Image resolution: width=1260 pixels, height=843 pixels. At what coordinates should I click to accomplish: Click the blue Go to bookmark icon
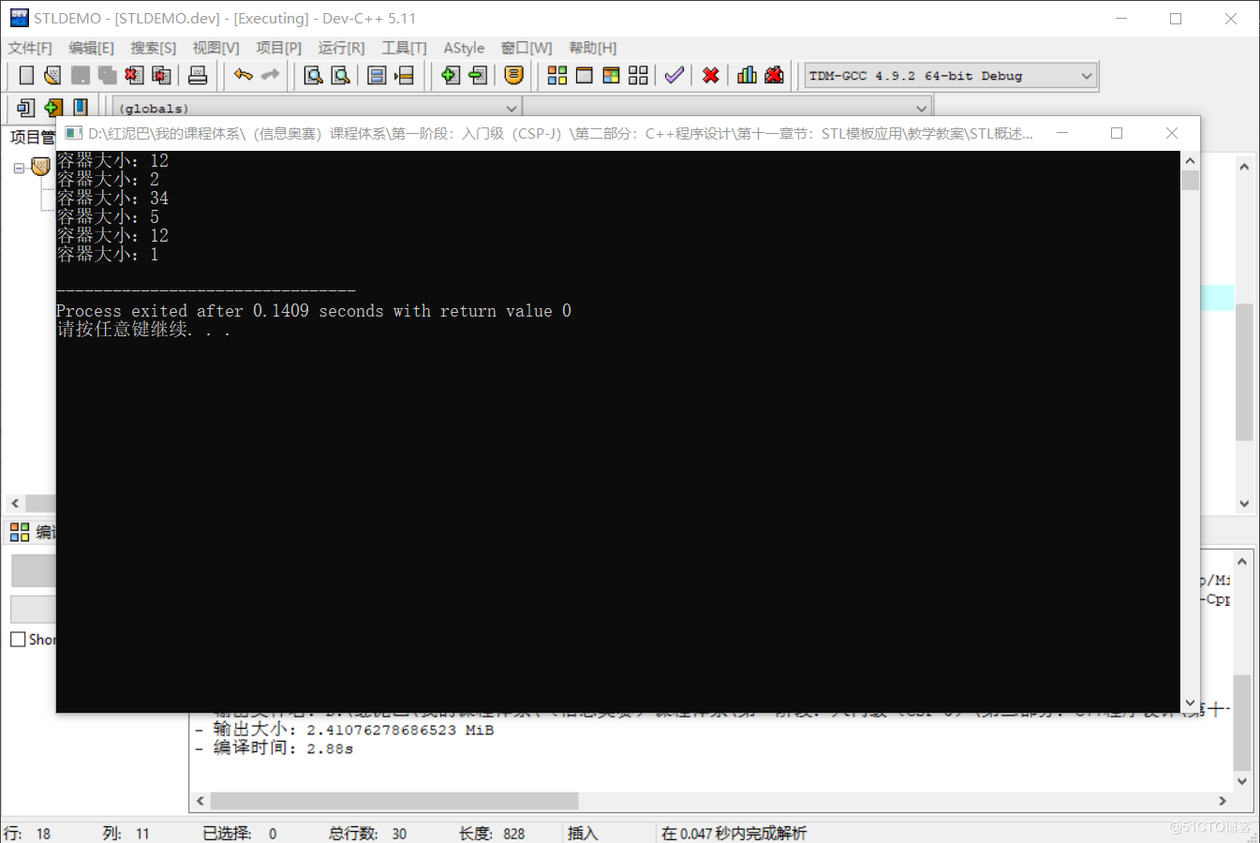click(81, 108)
